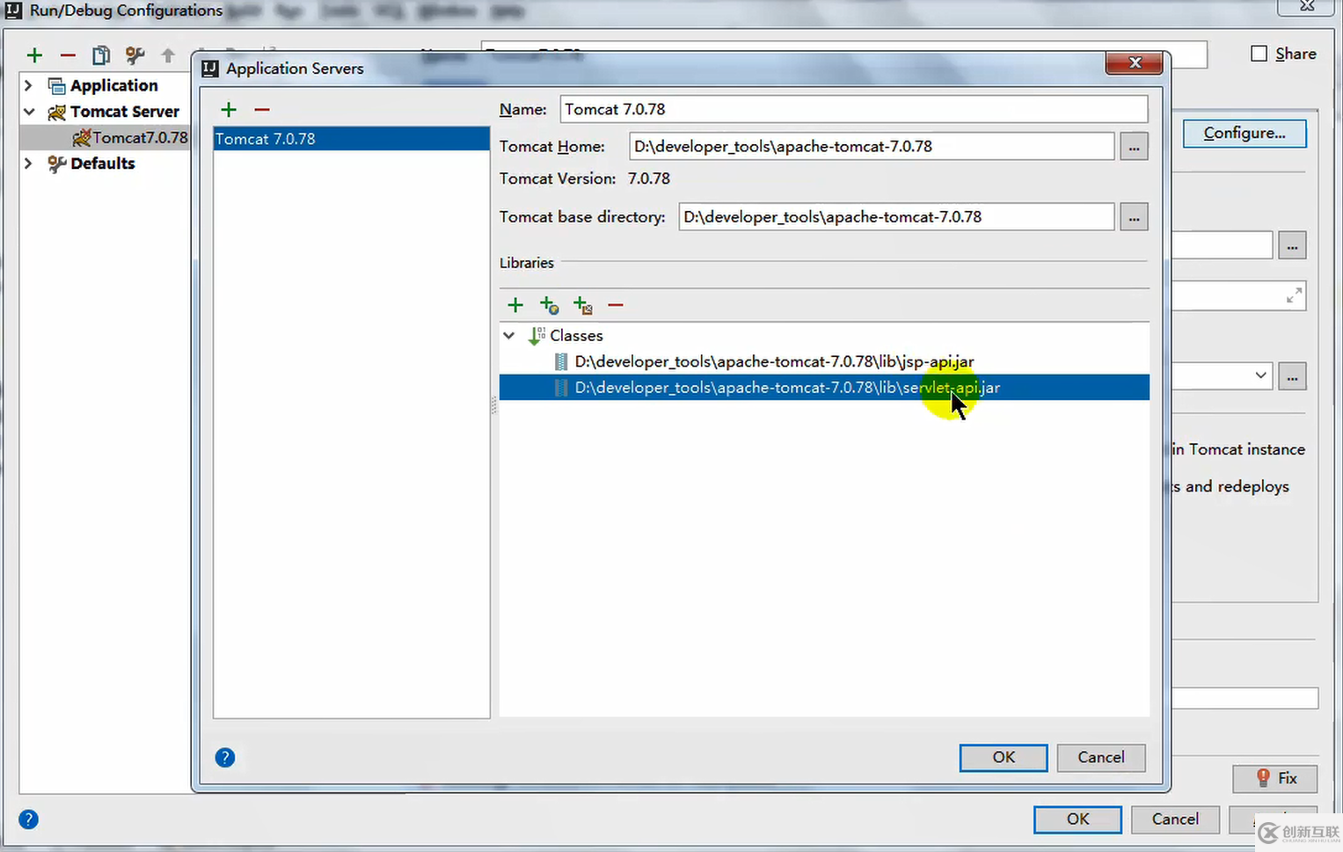Add application server with green plus
1343x852 pixels.
click(x=229, y=109)
